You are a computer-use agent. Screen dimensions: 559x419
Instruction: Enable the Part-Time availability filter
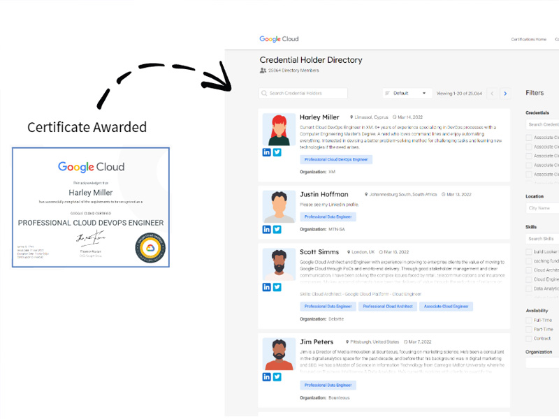click(529, 330)
